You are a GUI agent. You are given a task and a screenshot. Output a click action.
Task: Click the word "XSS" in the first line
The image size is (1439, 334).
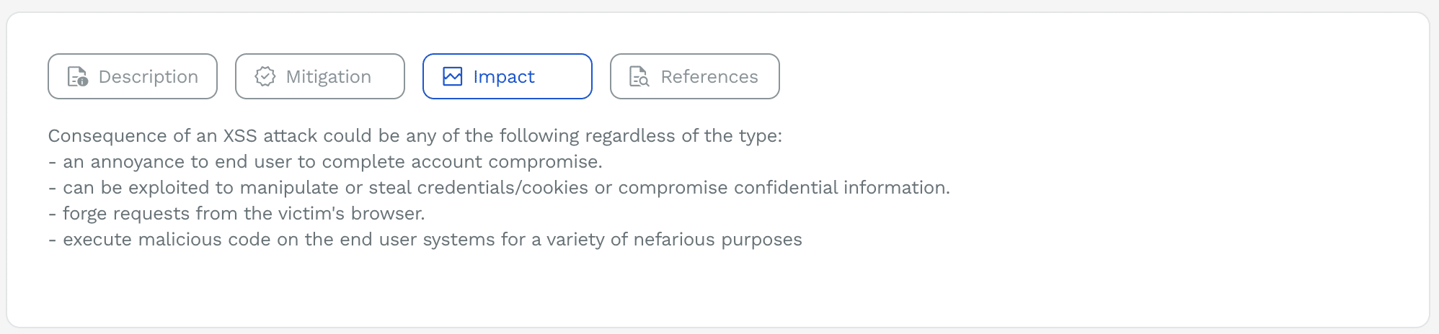(x=240, y=136)
